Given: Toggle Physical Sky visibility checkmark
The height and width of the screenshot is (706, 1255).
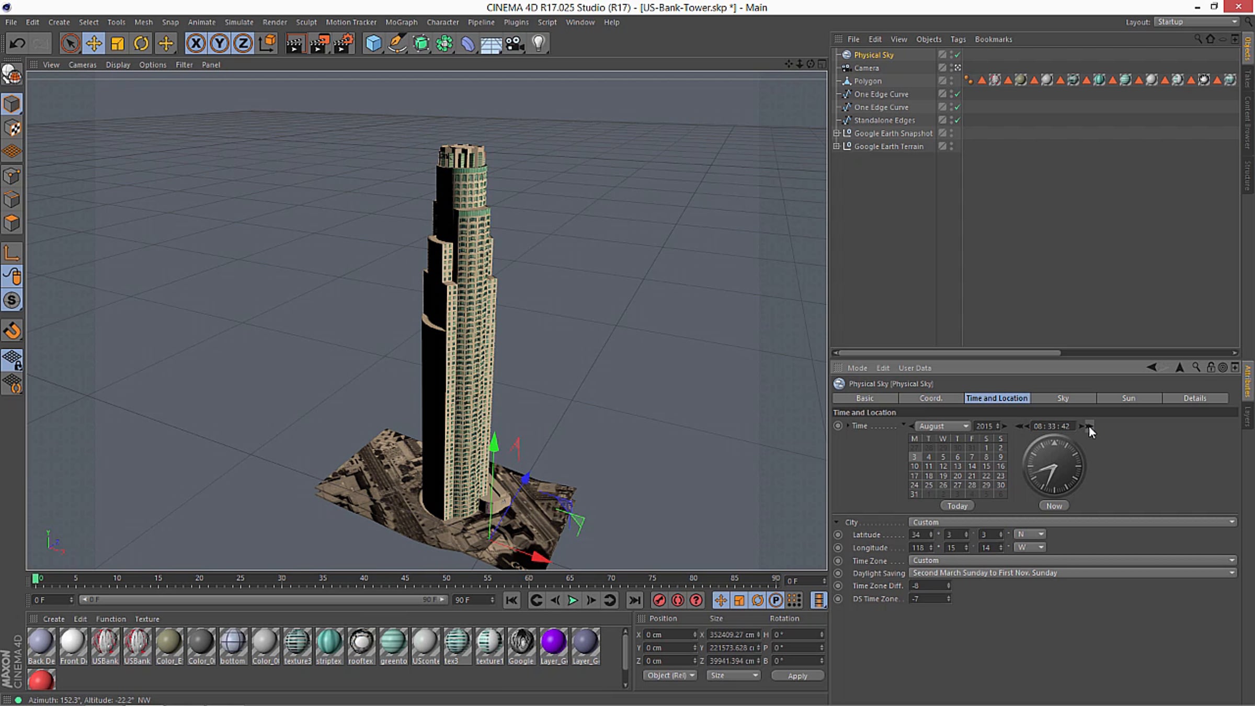Looking at the screenshot, I should tap(957, 54).
